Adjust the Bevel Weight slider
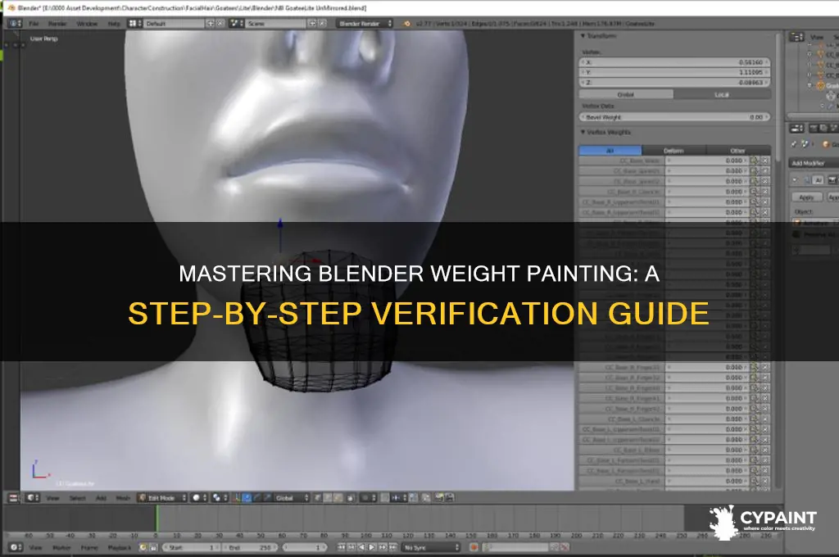This screenshot has width=839, height=557. [x=675, y=117]
